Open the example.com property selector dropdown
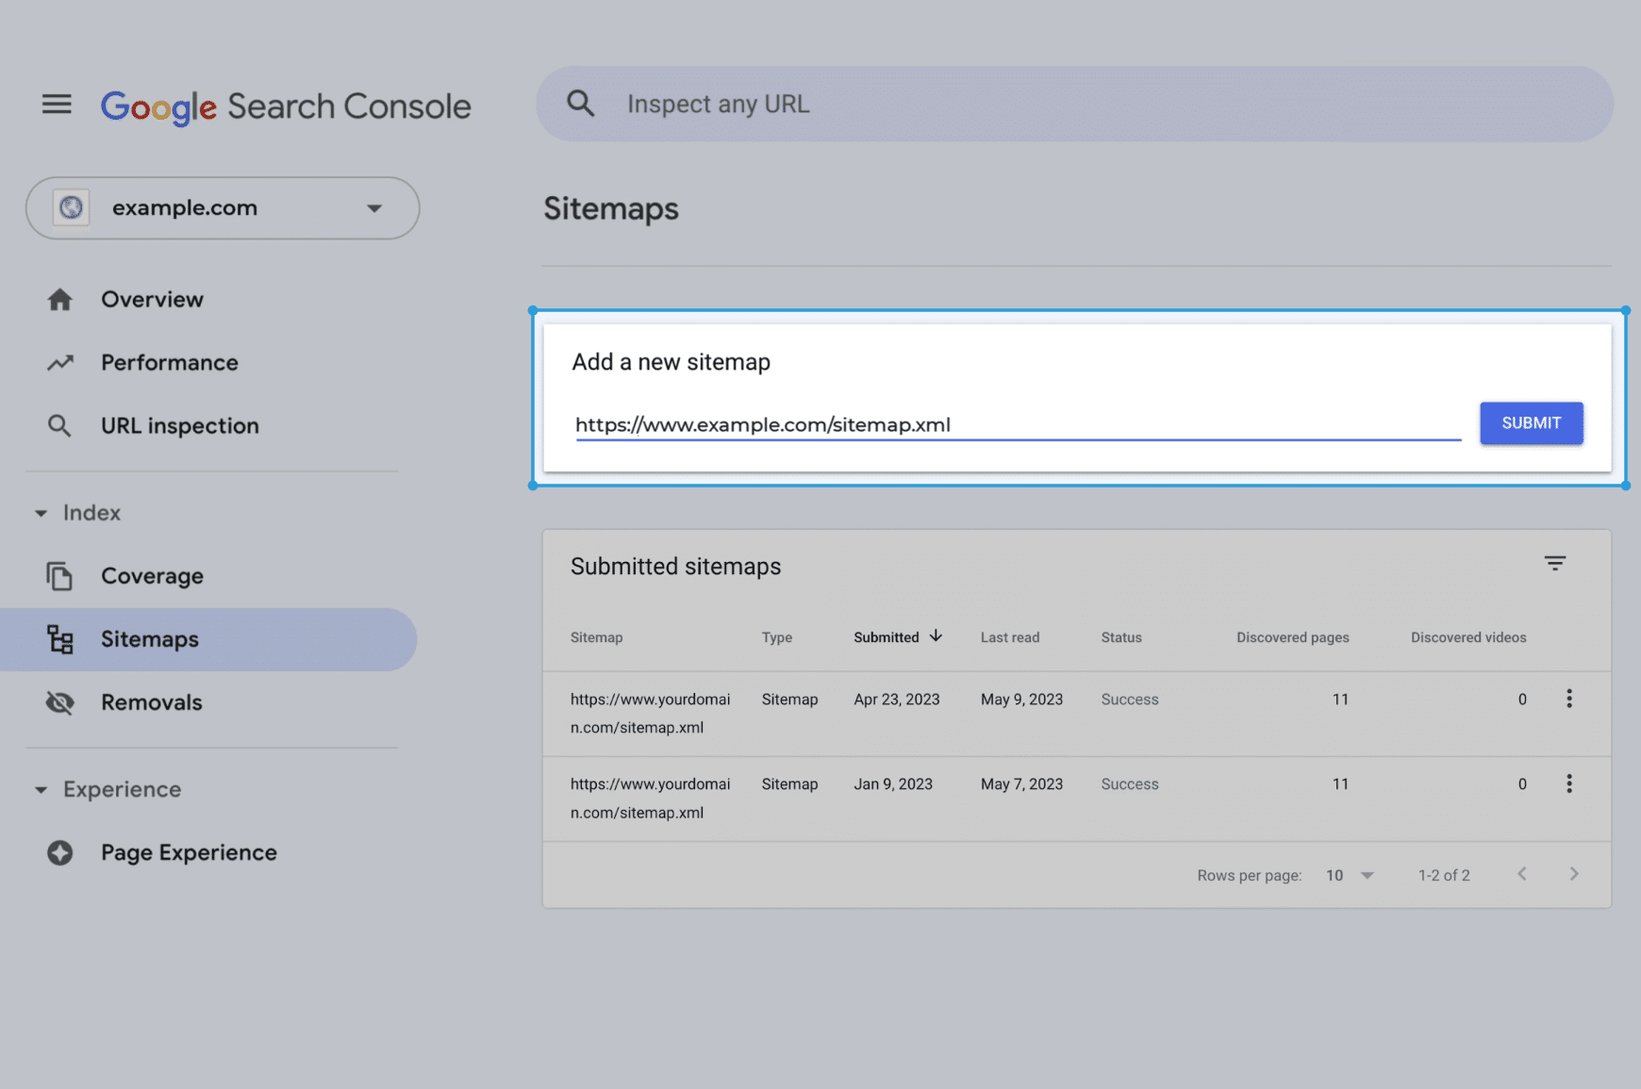1641x1089 pixels. pos(223,207)
